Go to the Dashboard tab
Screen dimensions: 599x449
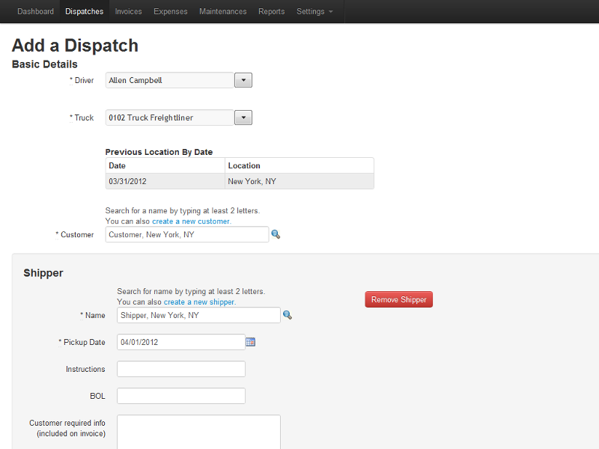35,11
